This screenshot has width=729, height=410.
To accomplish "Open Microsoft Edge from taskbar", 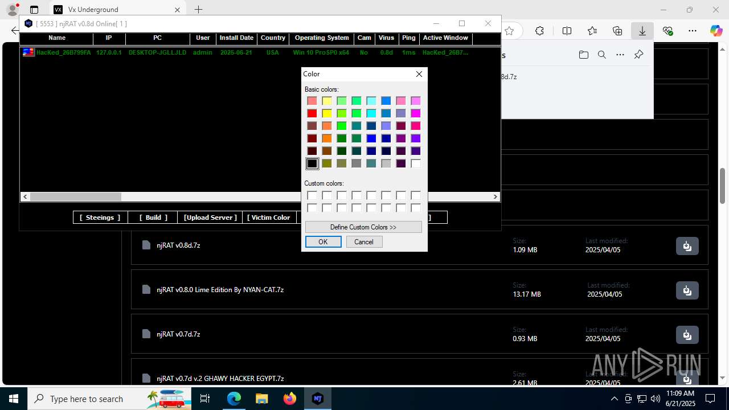I will (234, 399).
